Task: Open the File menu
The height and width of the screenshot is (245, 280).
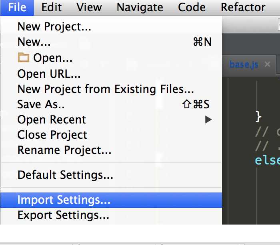Action: [17, 8]
